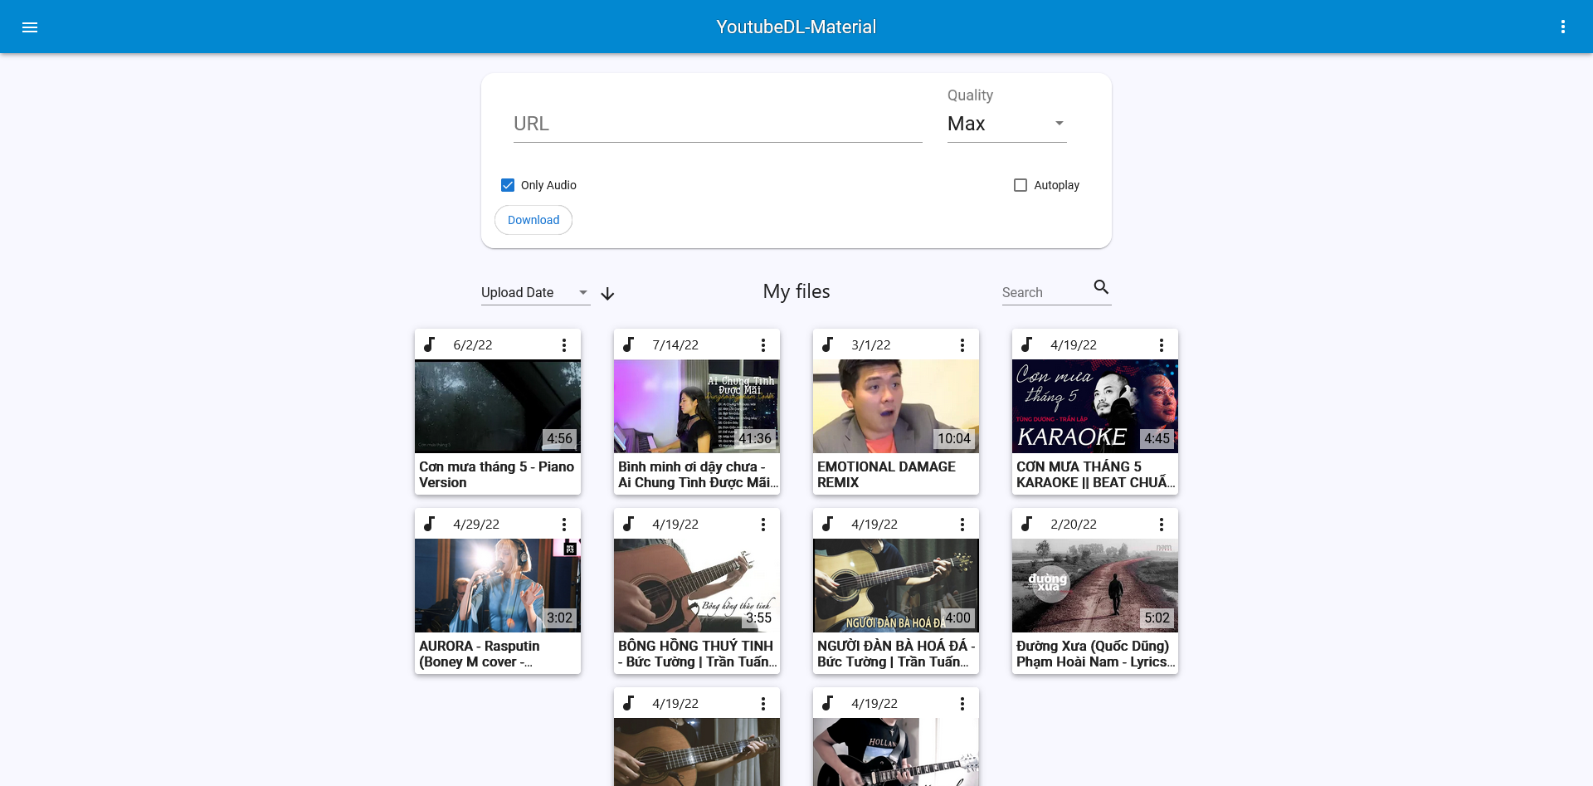The image size is (1593, 786).
Task: Reverse sort order with the arrow icon
Action: 607,294
